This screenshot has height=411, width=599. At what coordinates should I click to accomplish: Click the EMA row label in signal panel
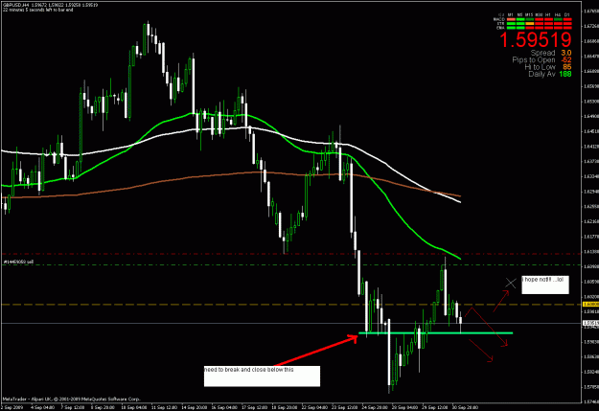point(500,28)
